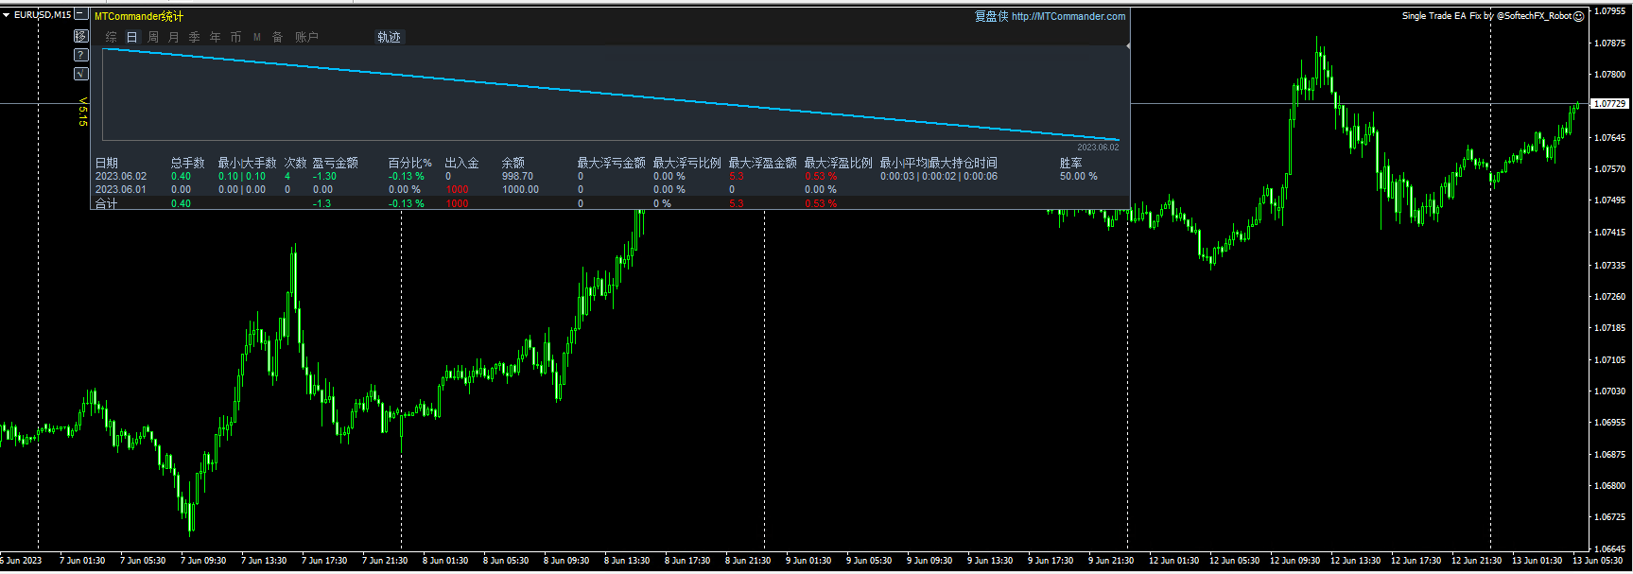Image resolution: width=1633 pixels, height=574 pixels.
Task: Collapse the MTCommander panel with the minus button
Action: [x=81, y=15]
